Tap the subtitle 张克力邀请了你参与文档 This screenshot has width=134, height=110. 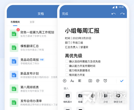point(33,36)
